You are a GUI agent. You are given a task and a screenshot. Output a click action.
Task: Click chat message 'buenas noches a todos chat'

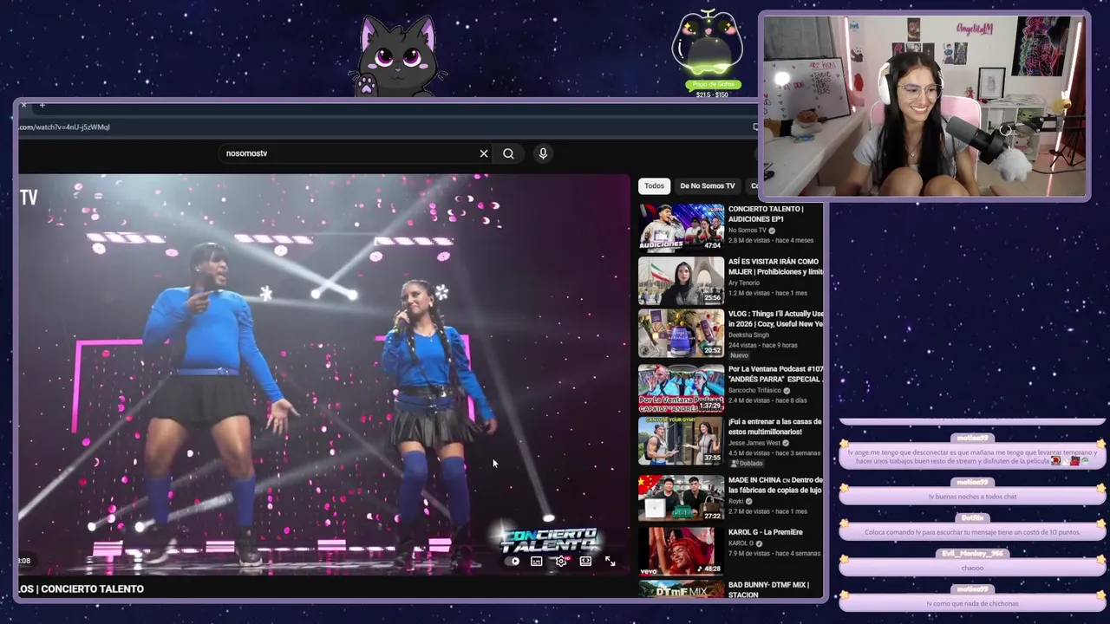[972, 497]
